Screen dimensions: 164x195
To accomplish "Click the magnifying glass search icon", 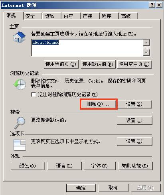I will tap(20, 123).
